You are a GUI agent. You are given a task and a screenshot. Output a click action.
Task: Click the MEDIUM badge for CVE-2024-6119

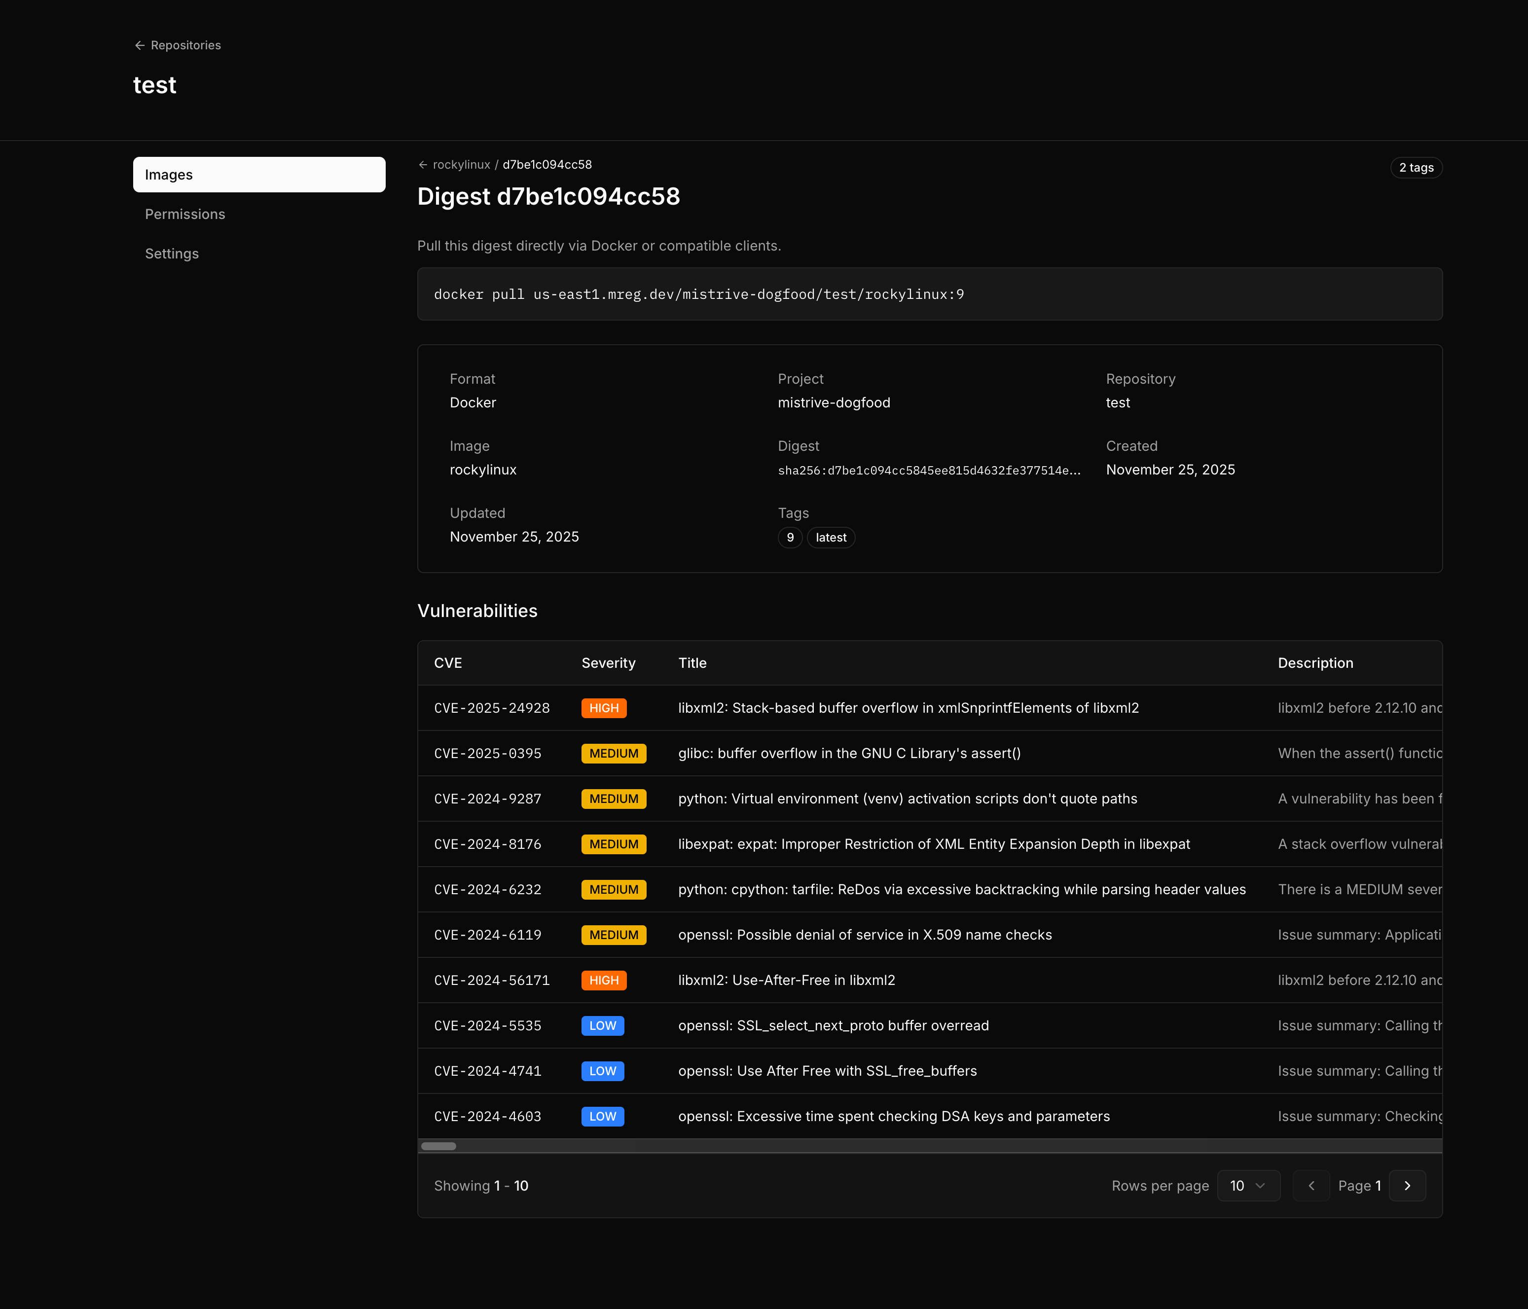[x=614, y=934]
